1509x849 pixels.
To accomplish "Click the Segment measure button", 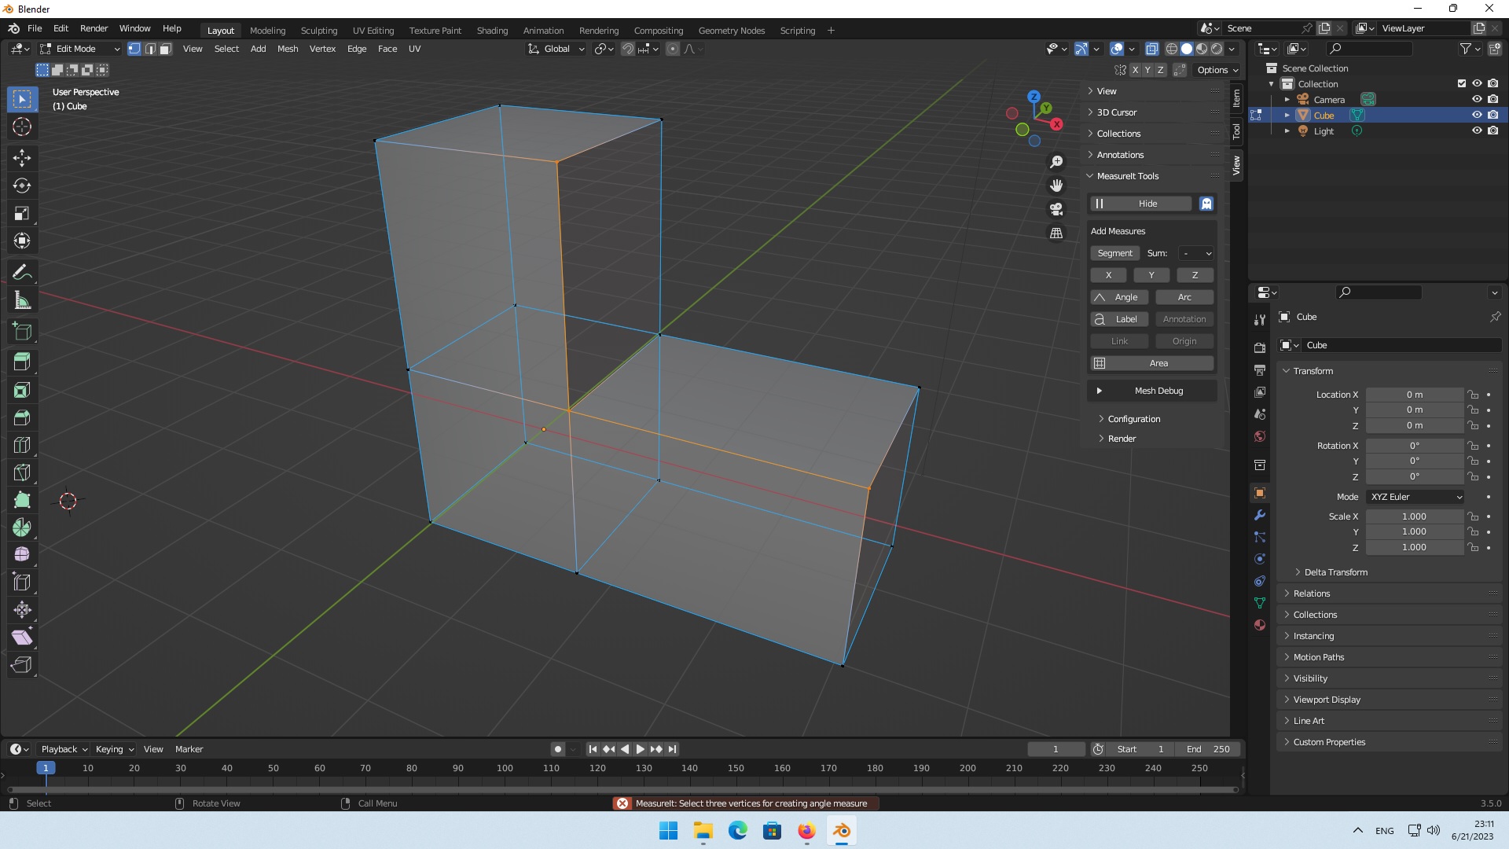I will point(1114,253).
